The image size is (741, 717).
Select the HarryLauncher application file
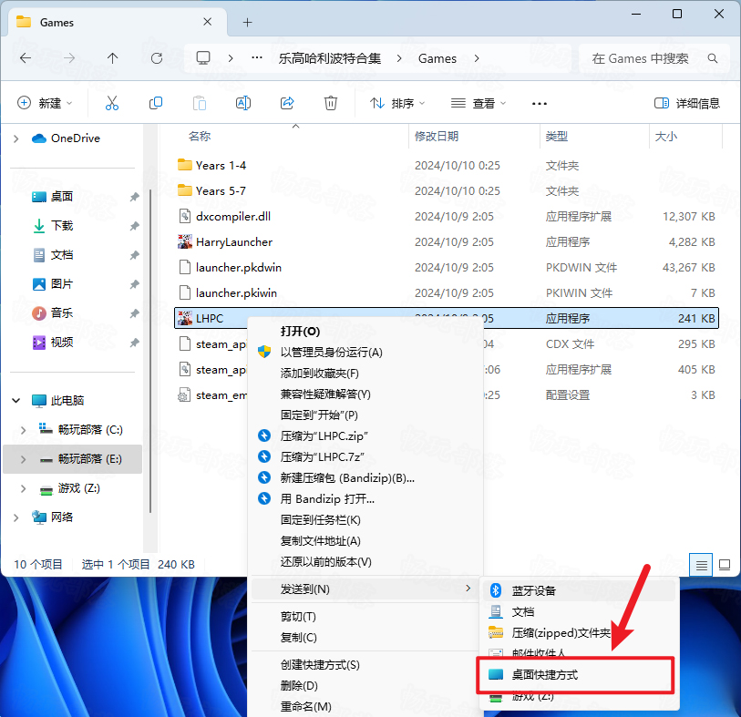coord(234,241)
